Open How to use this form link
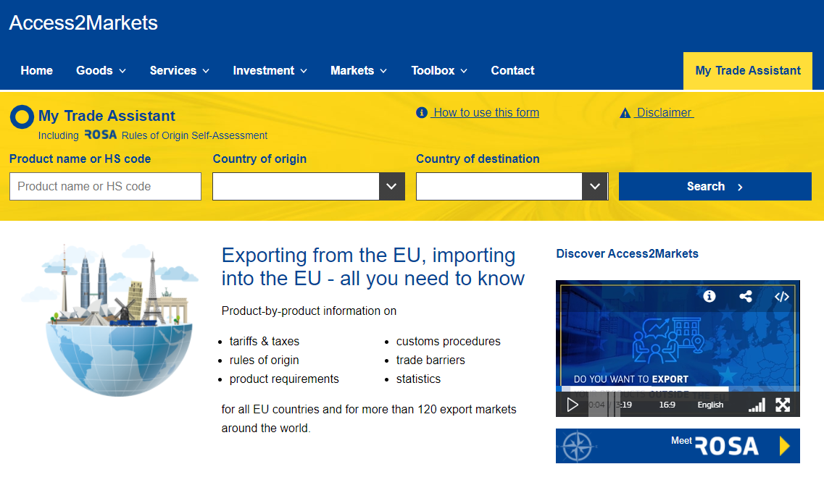 (486, 112)
